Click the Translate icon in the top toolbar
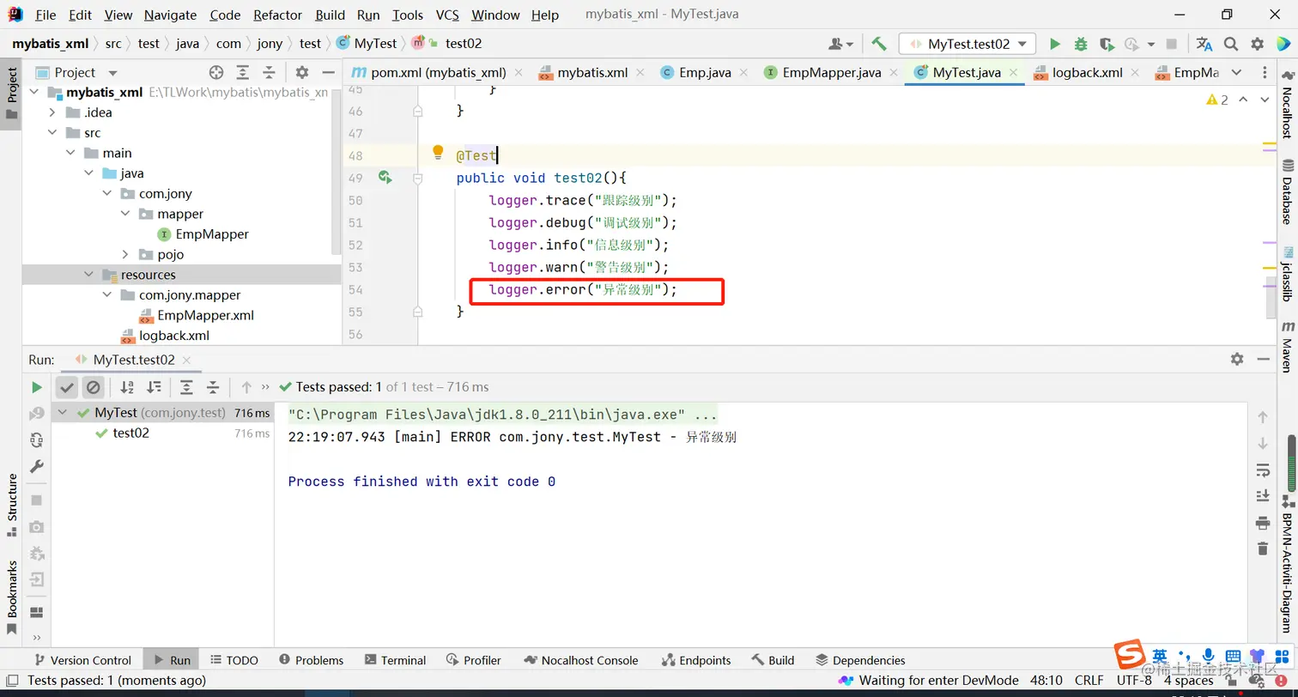Viewport: 1298px width, 697px height. point(1204,44)
